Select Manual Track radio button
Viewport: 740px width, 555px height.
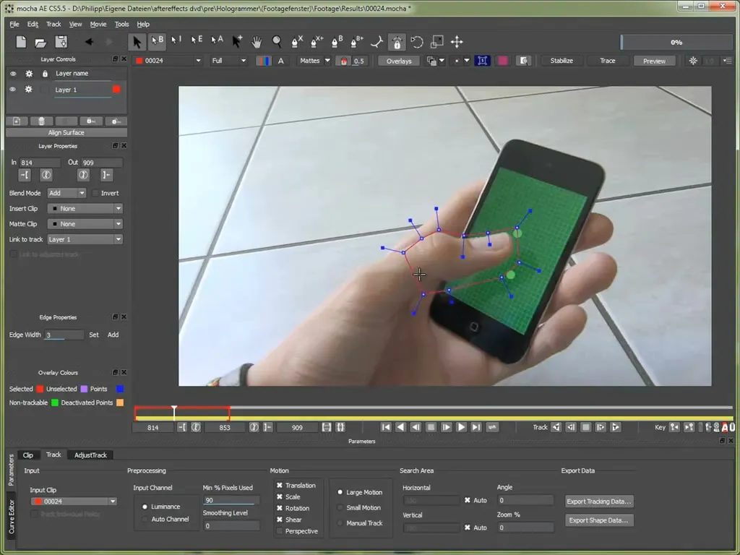point(340,523)
